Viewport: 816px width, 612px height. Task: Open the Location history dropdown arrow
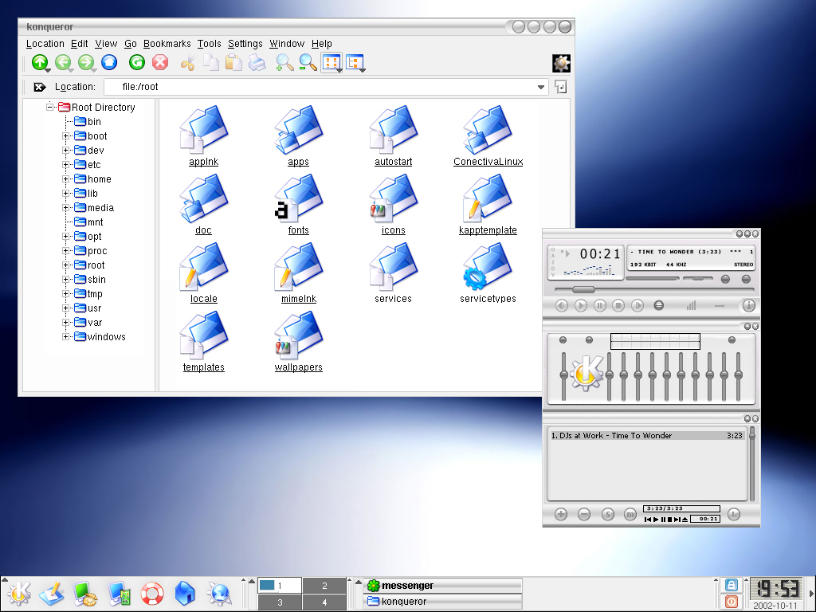541,87
